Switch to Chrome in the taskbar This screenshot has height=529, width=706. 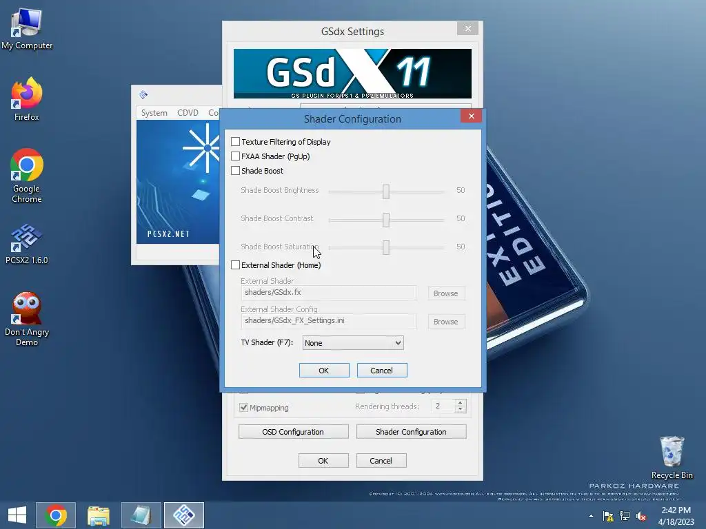click(56, 515)
